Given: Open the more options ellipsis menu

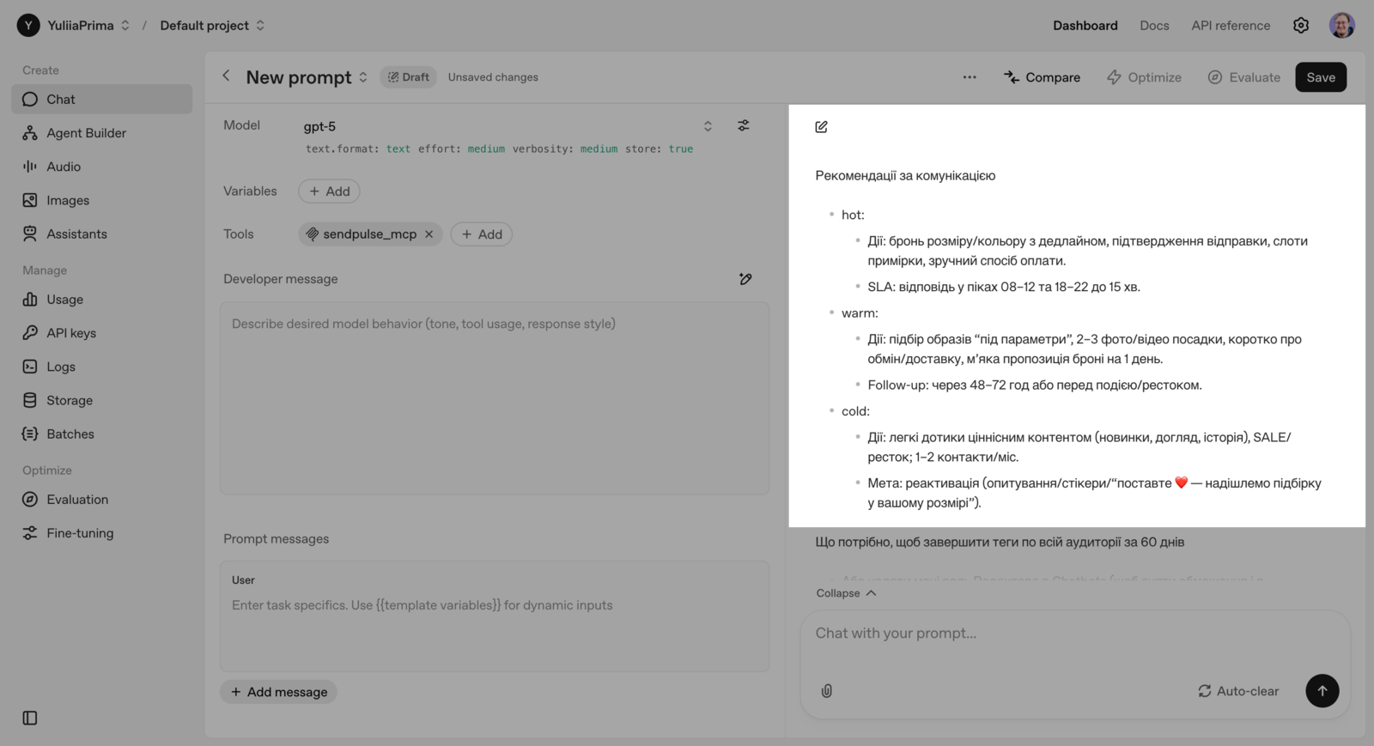Looking at the screenshot, I should tap(970, 77).
